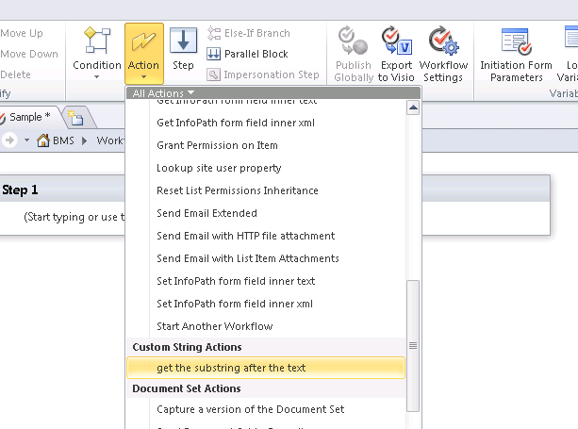This screenshot has width=578, height=429.
Task: Click the new tab icon beside Sample
Action: coord(75,118)
